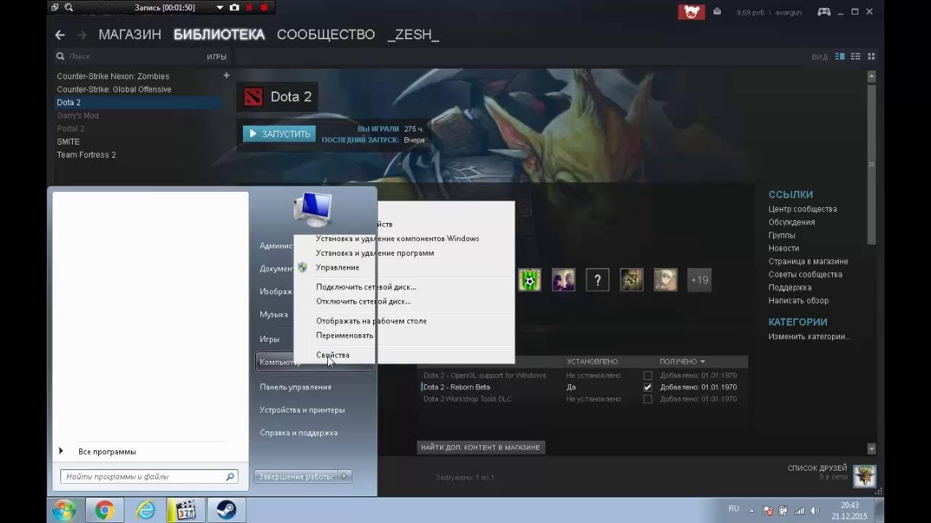This screenshot has height=523, width=931.
Task: Click Изменить категории link
Action: click(x=810, y=337)
